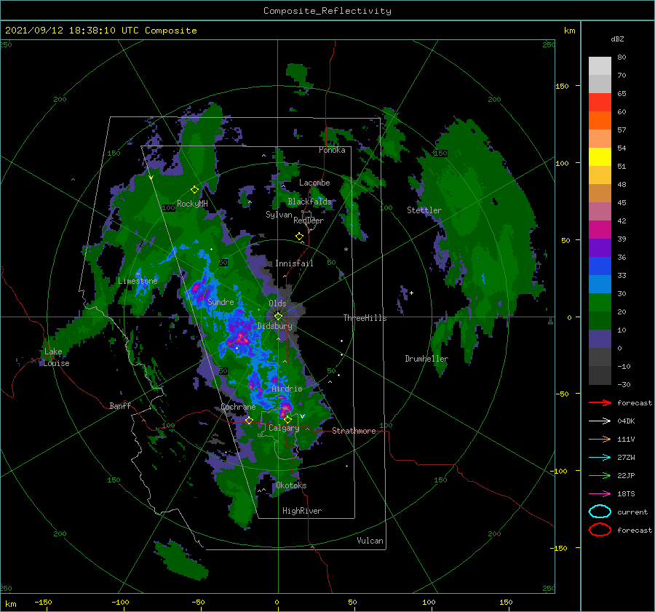Image resolution: width=655 pixels, height=612 pixels.
Task: Click the green 22JP arrow in legend
Action: [600, 475]
